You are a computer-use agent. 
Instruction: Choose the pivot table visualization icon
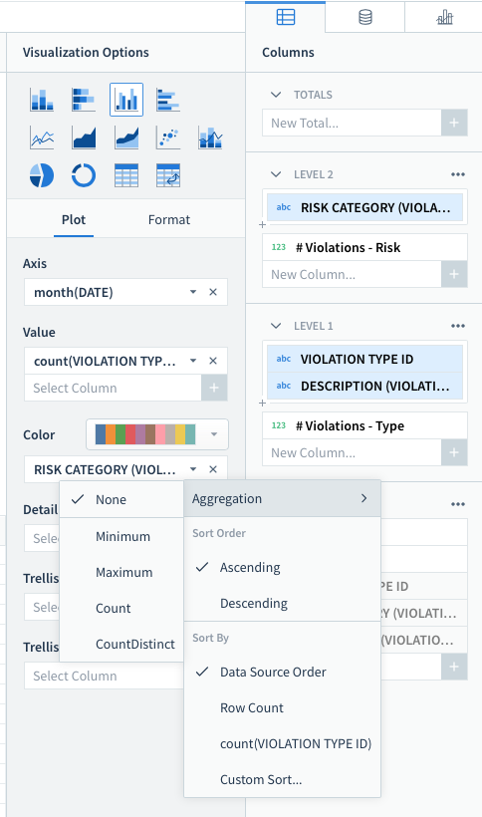(x=168, y=175)
